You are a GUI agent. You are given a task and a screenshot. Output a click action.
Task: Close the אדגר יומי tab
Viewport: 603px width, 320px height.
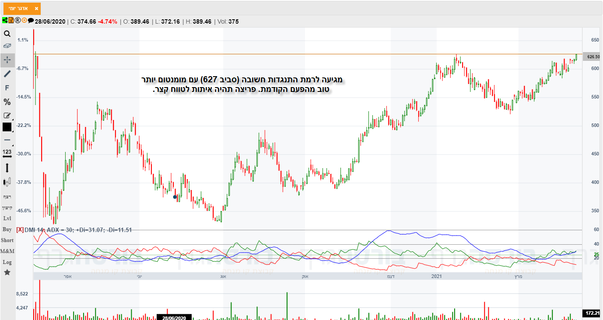pos(36,8)
